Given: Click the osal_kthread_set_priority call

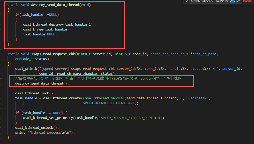Looking at the screenshot, I should point(48,118).
